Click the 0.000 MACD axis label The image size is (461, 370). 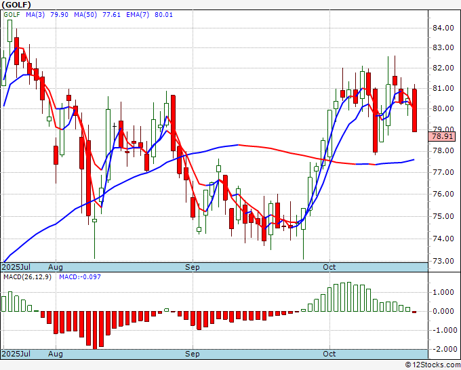[443, 311]
